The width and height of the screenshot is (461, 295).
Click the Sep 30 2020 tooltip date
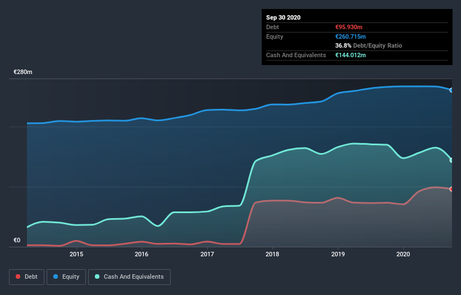(x=283, y=17)
